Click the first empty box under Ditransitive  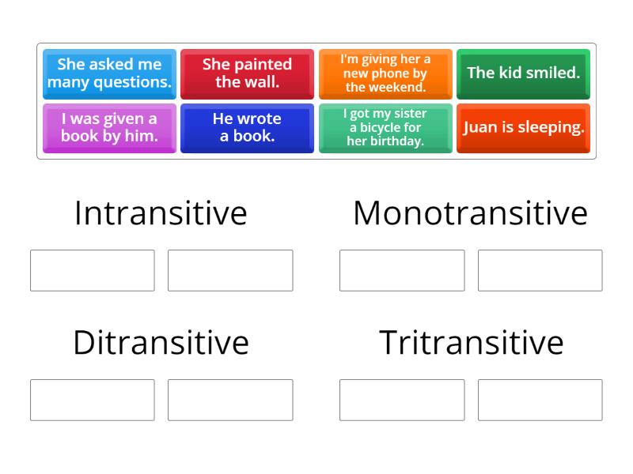pyautogui.click(x=92, y=400)
